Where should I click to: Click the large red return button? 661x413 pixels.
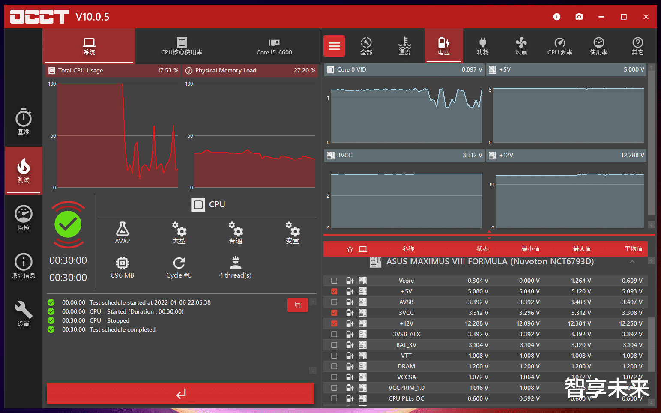(x=180, y=393)
